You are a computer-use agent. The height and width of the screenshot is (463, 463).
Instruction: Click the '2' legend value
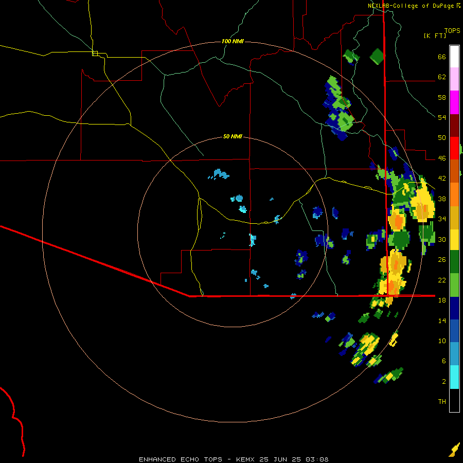(x=444, y=382)
